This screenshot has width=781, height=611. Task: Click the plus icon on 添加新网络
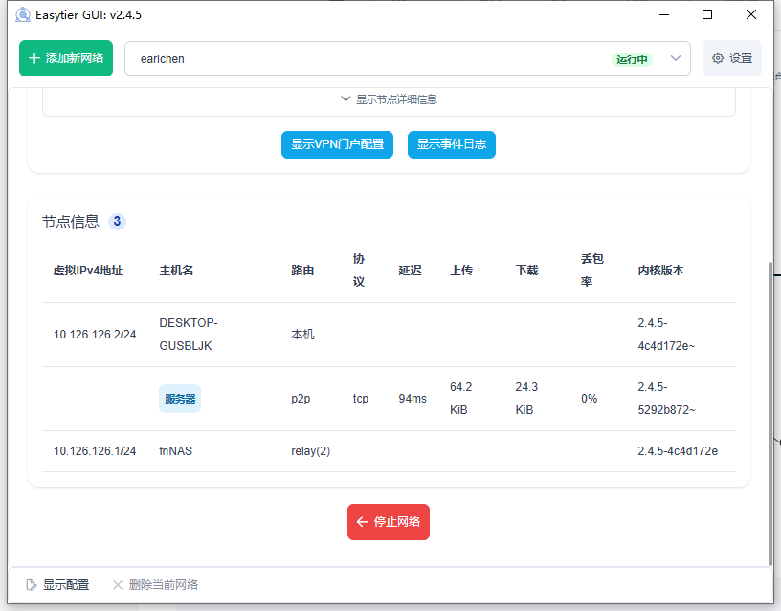click(34, 58)
